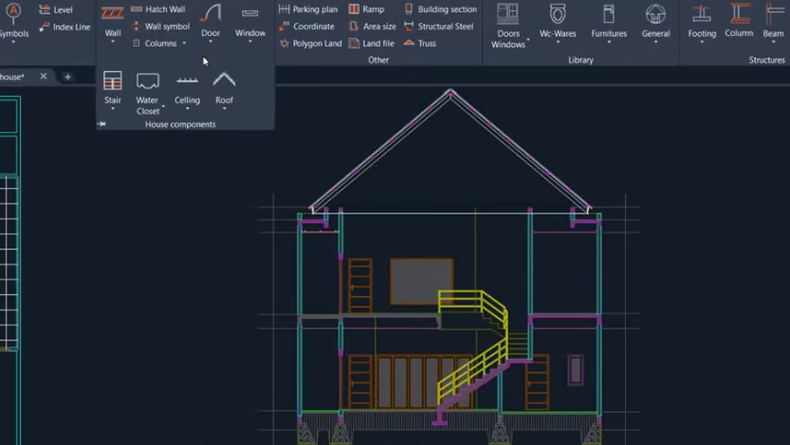
Task: Open the General library
Action: click(x=655, y=20)
